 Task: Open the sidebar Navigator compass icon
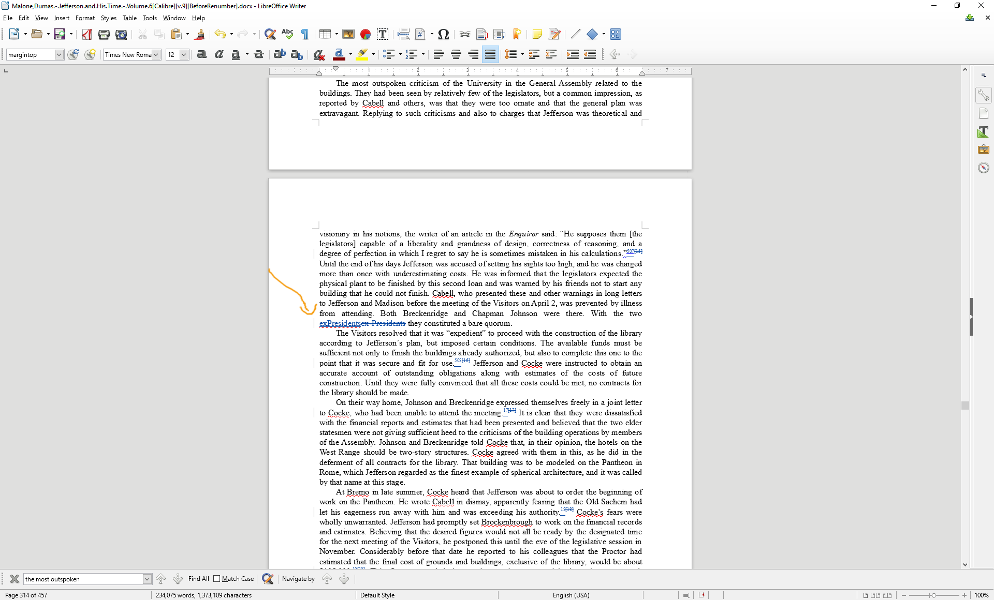click(983, 168)
